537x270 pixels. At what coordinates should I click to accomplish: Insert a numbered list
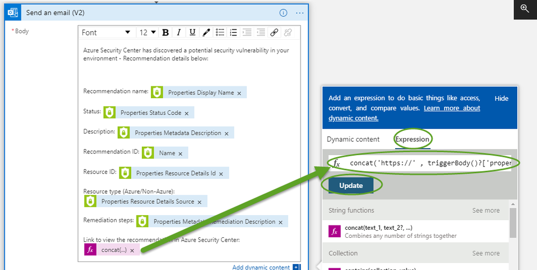[234, 33]
